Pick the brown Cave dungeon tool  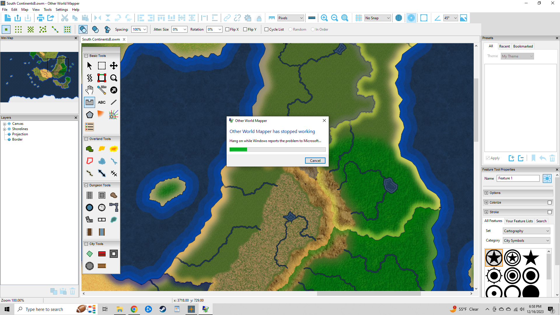click(114, 195)
